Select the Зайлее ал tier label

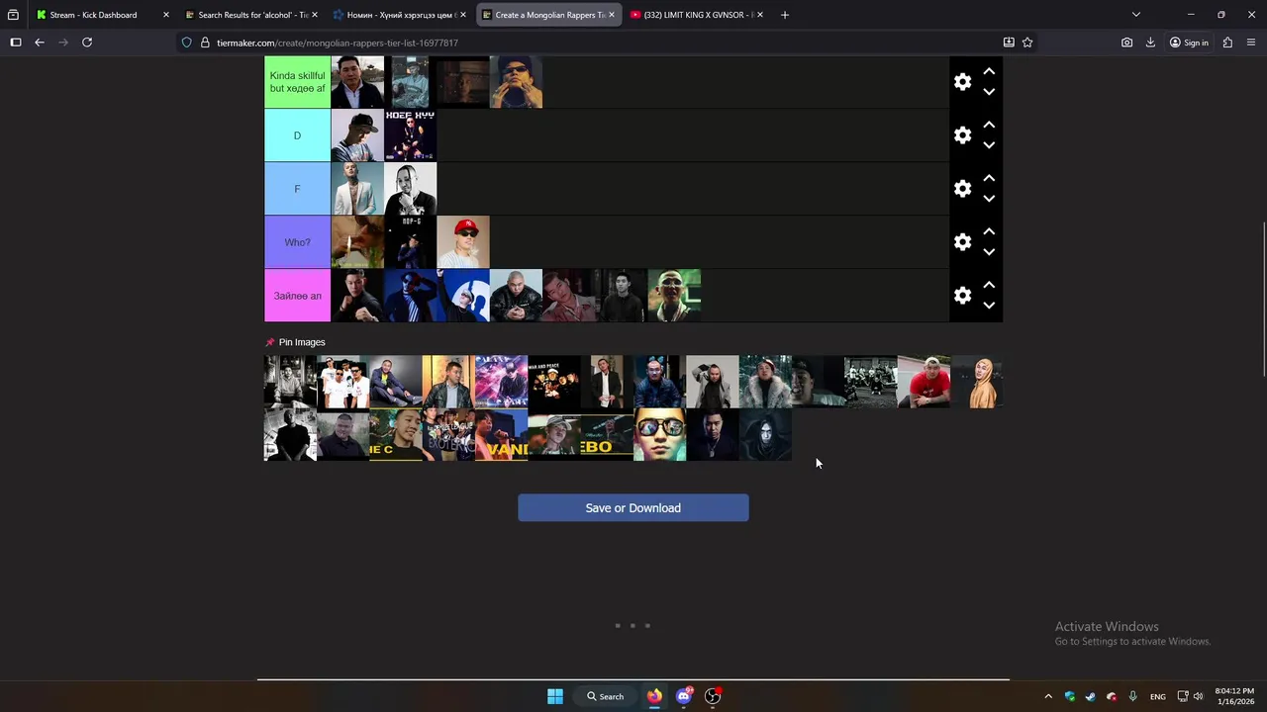click(297, 296)
